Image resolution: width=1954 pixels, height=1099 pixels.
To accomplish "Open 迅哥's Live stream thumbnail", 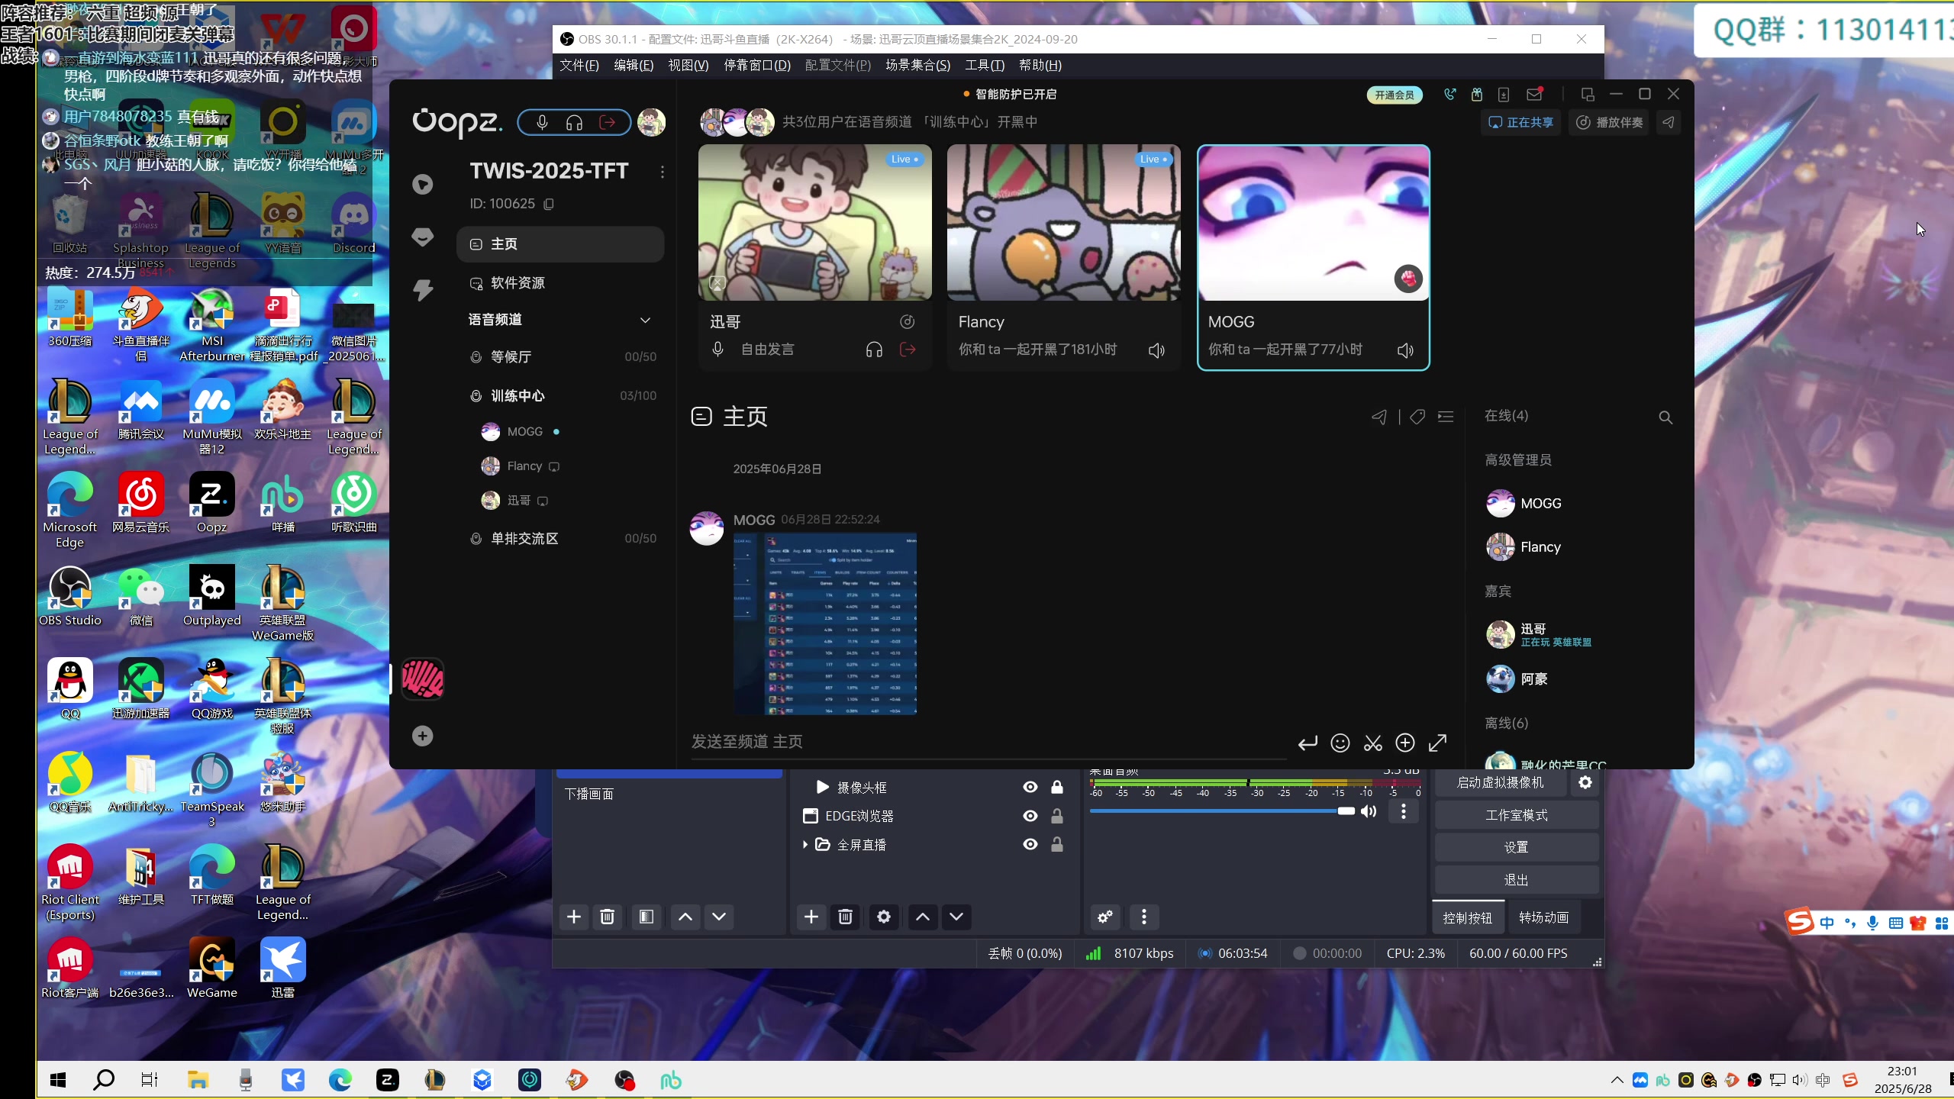I will (x=814, y=222).
